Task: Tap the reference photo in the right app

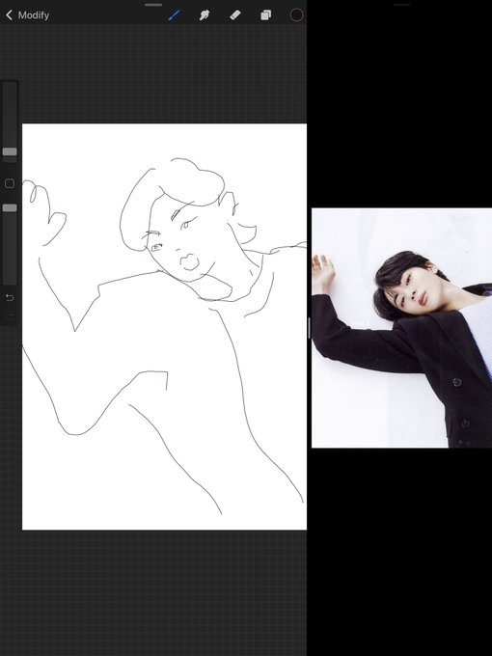Action: [401, 328]
